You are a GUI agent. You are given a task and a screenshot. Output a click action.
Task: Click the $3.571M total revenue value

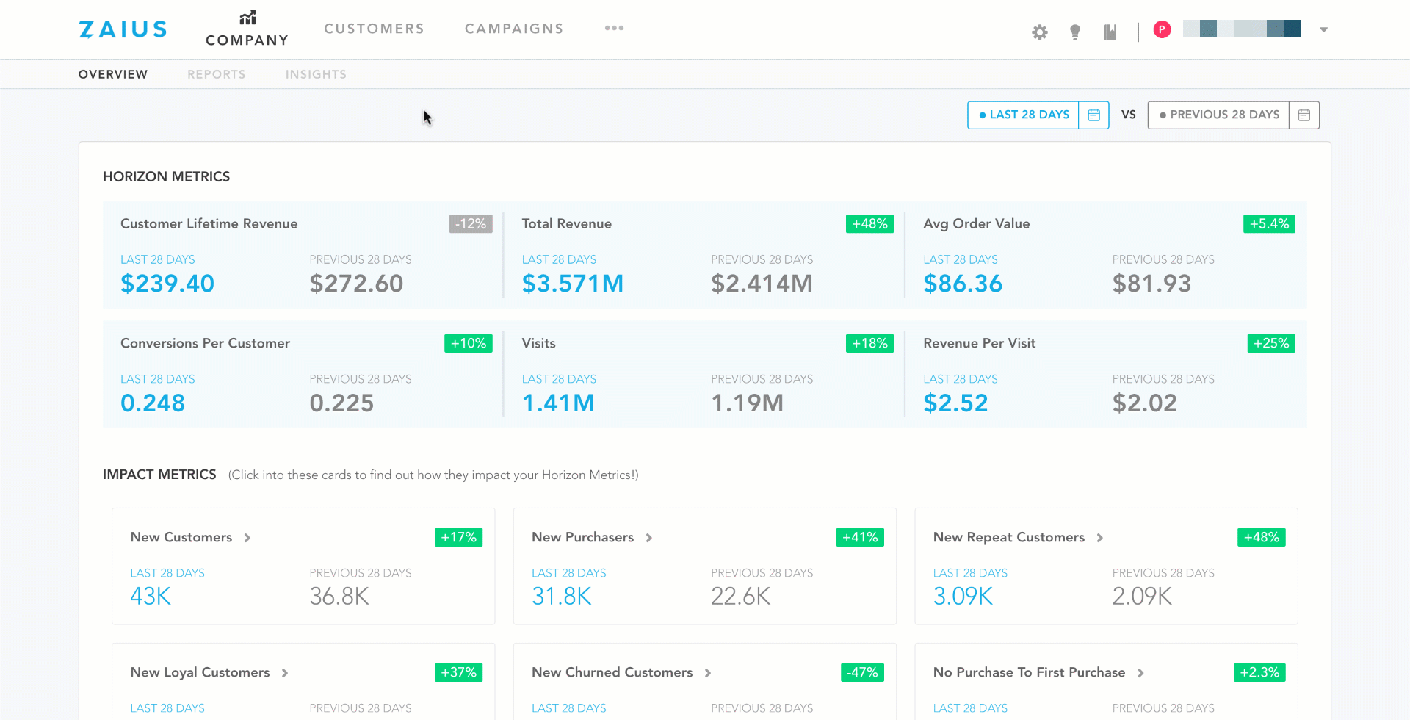pos(573,284)
